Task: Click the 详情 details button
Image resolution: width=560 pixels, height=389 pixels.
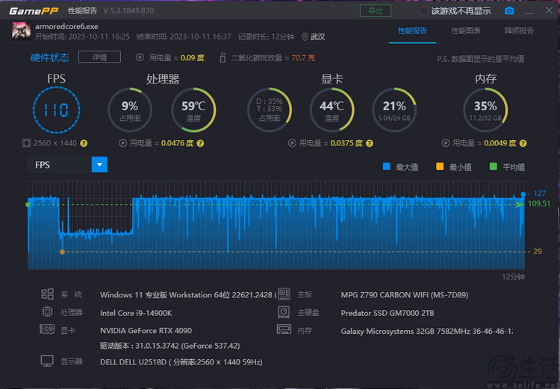Action: pyautogui.click(x=99, y=57)
